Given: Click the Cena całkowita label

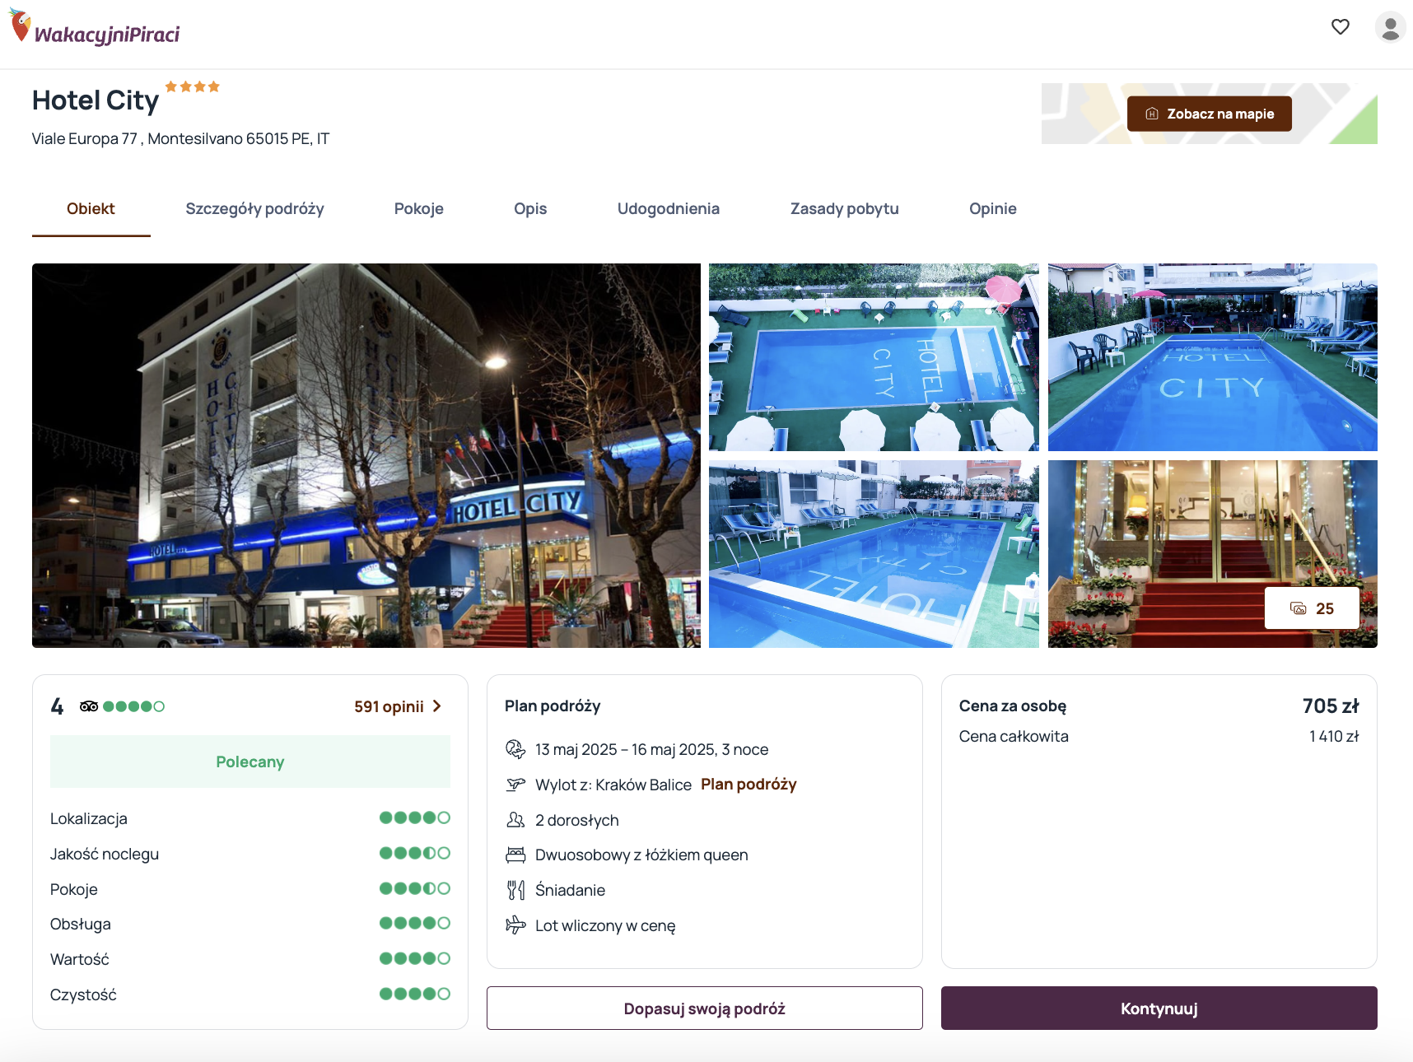Looking at the screenshot, I should [1014, 737].
